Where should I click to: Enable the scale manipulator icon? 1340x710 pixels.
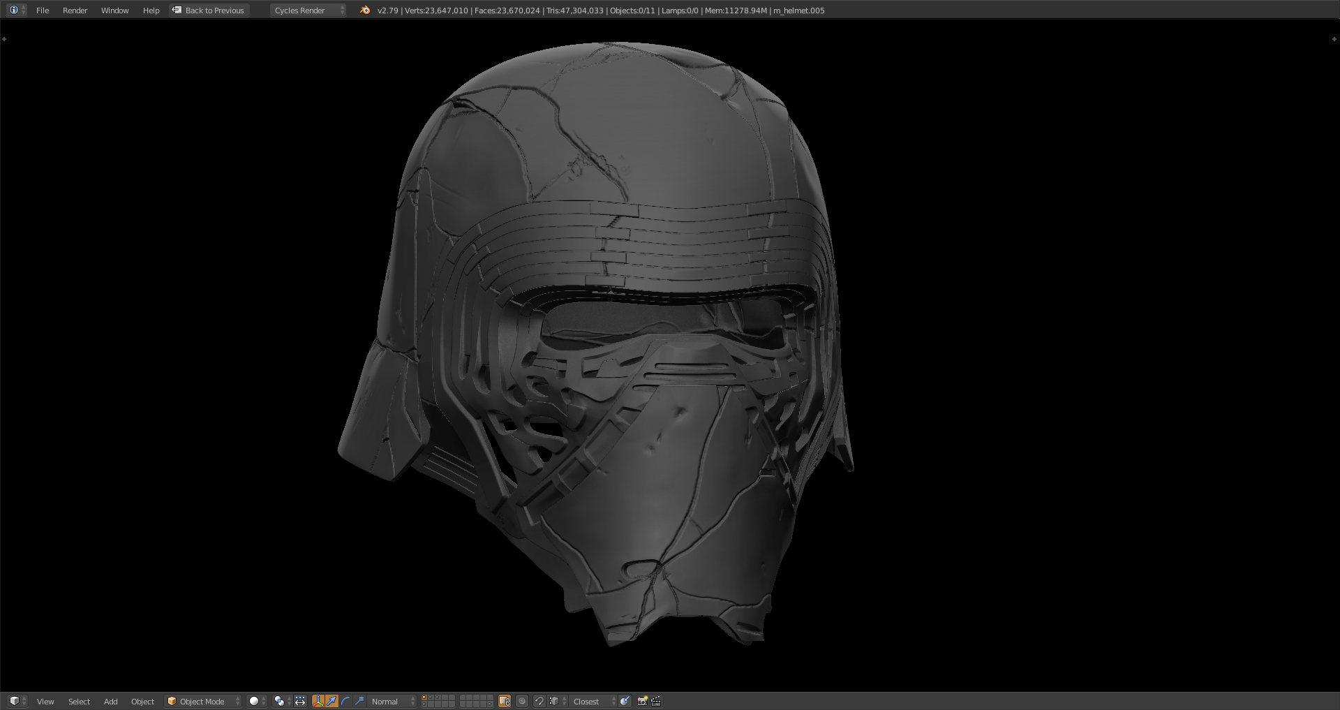[359, 701]
